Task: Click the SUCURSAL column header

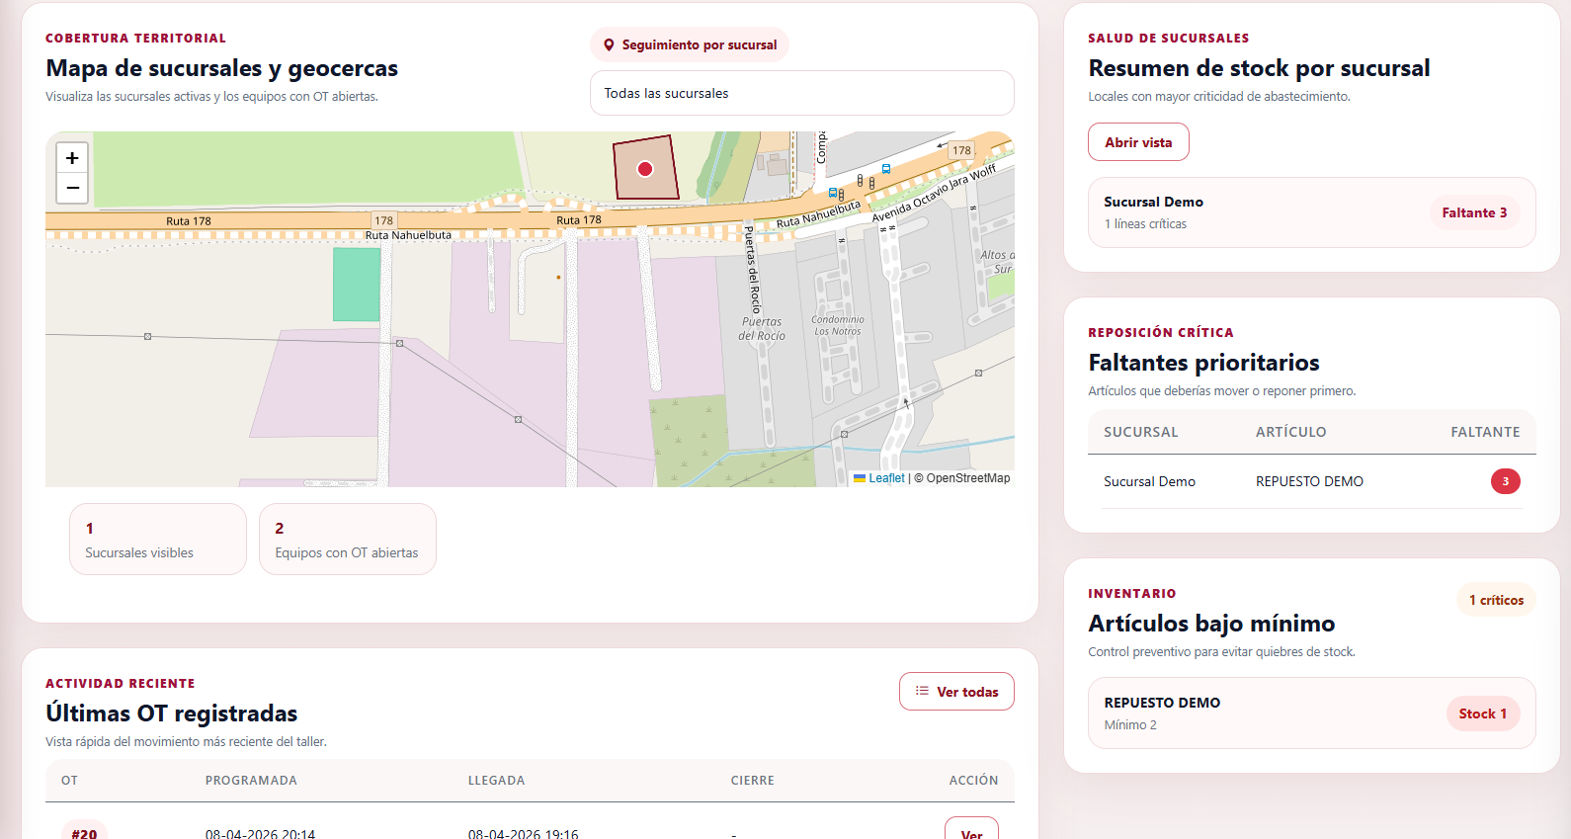Action: pos(1141,432)
